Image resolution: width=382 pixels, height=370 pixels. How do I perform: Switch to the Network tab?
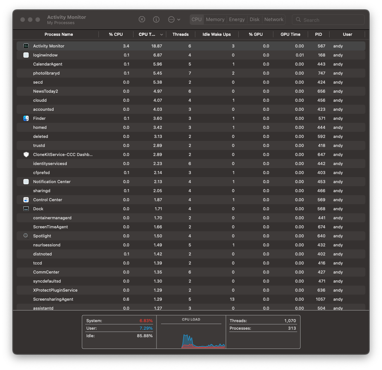274,20
